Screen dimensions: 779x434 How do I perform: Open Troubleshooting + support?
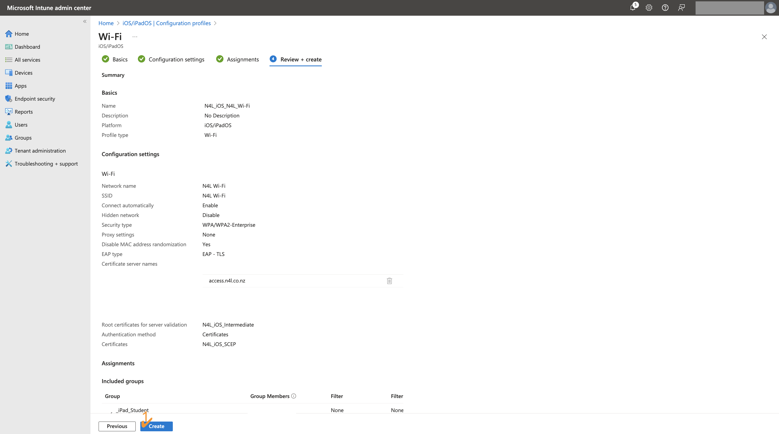click(46, 163)
